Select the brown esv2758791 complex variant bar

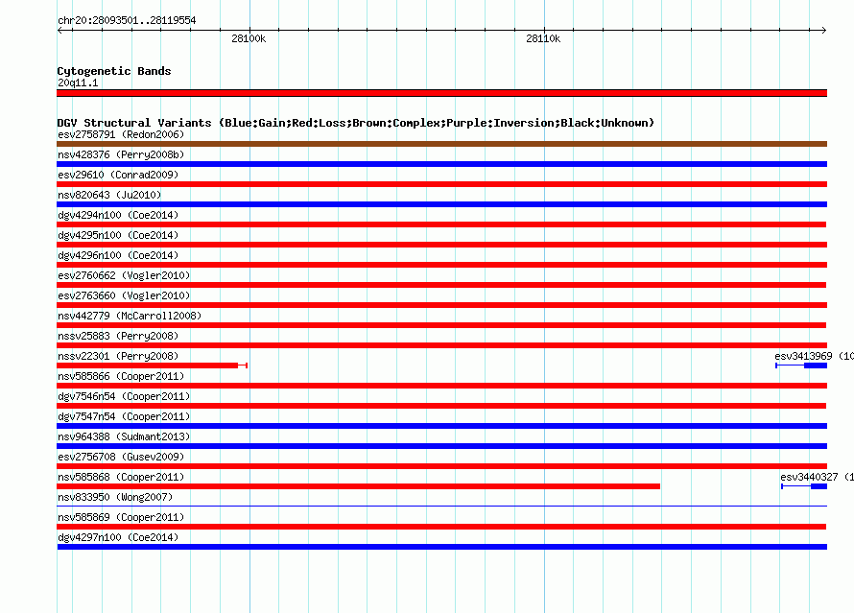coord(441,144)
